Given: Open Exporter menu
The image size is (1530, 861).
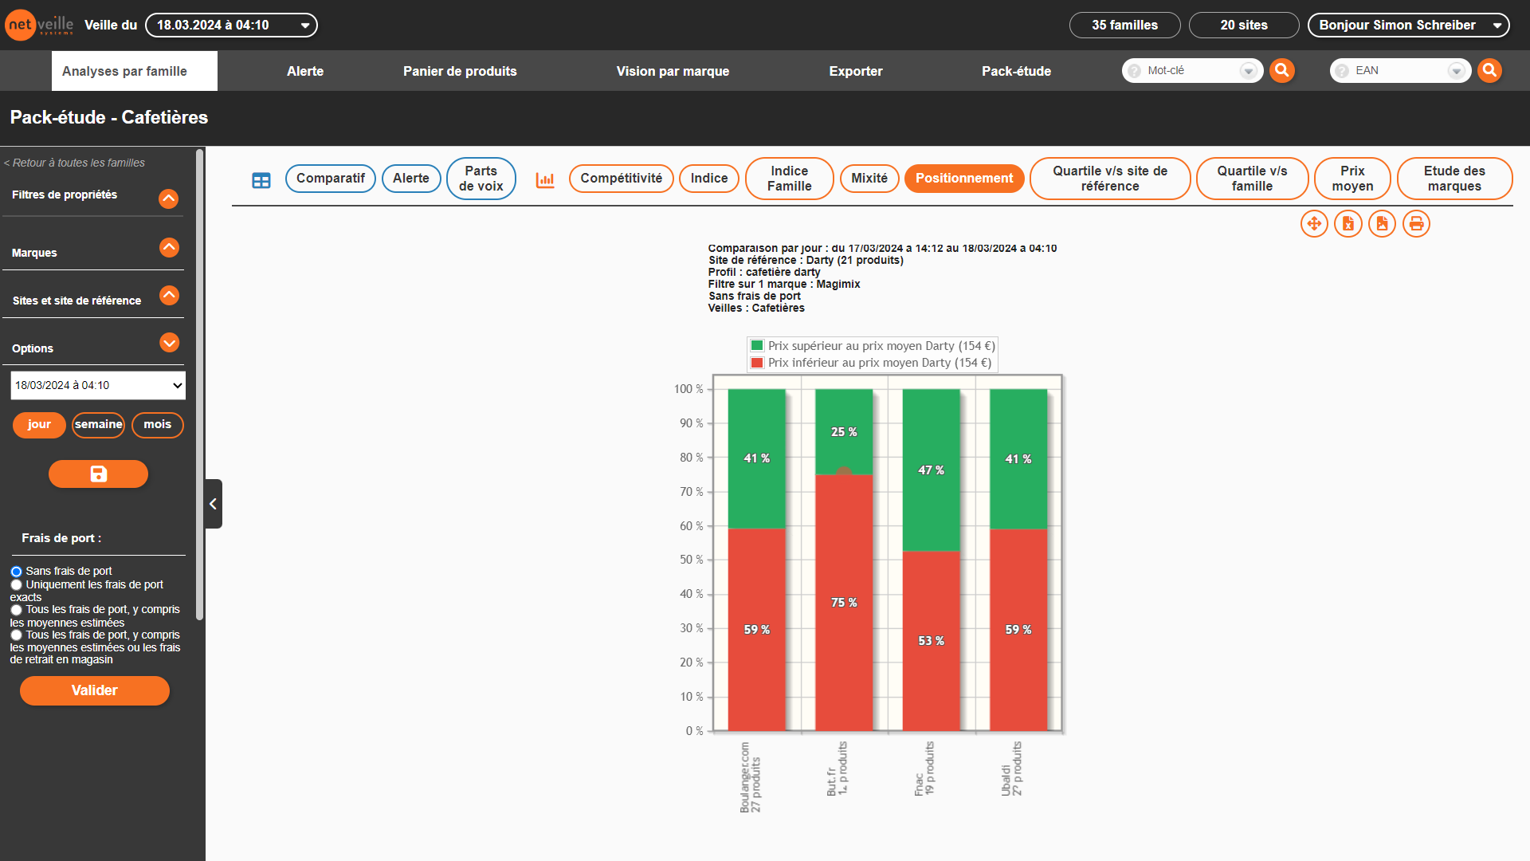Looking at the screenshot, I should pos(856,71).
